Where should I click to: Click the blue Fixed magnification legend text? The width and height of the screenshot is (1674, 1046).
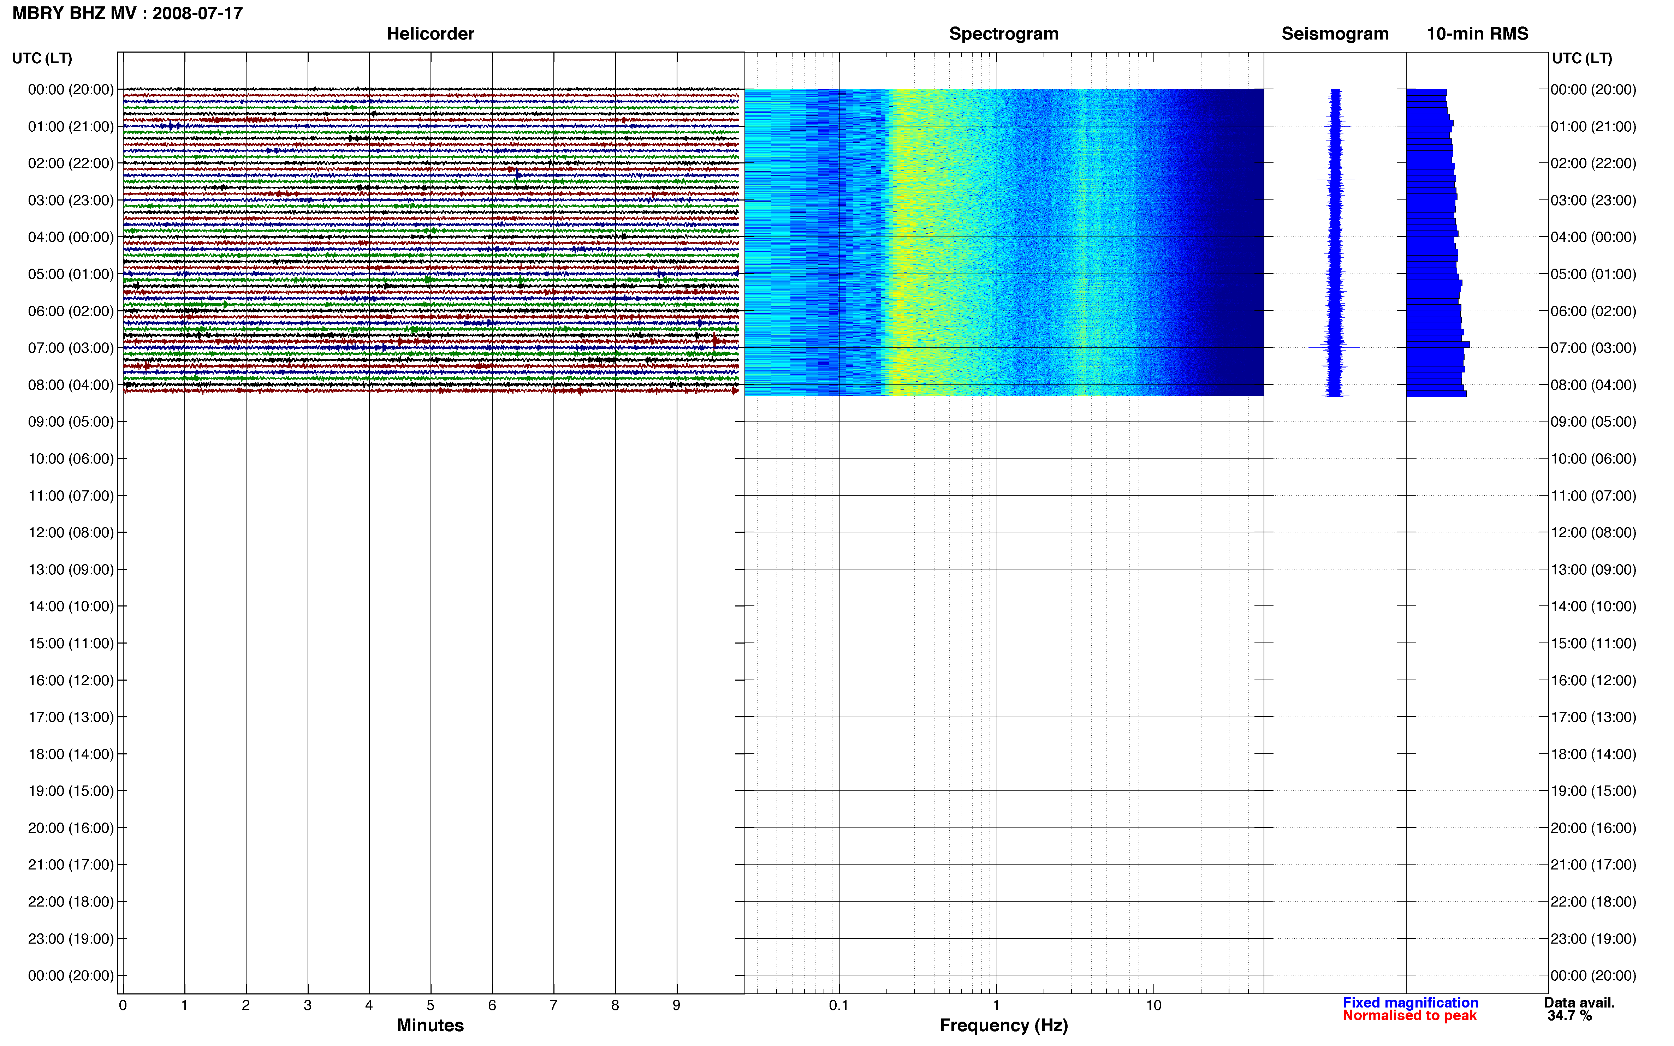[x=1410, y=1003]
